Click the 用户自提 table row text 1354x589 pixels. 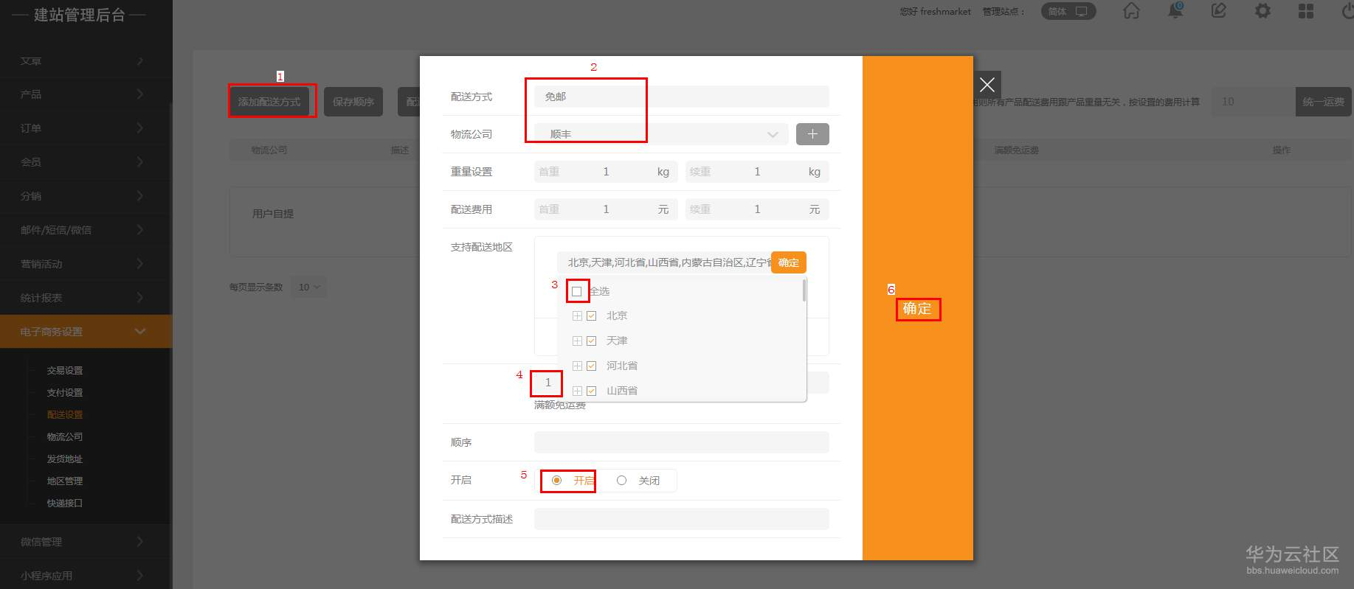(x=273, y=214)
